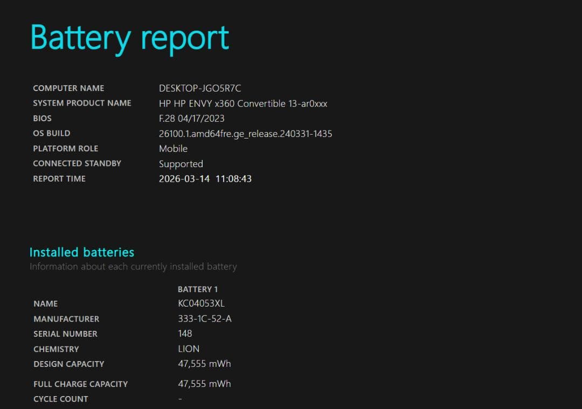This screenshot has height=409, width=582.
Task: Click the PLATFORM ROLE Mobile value
Action: (174, 149)
